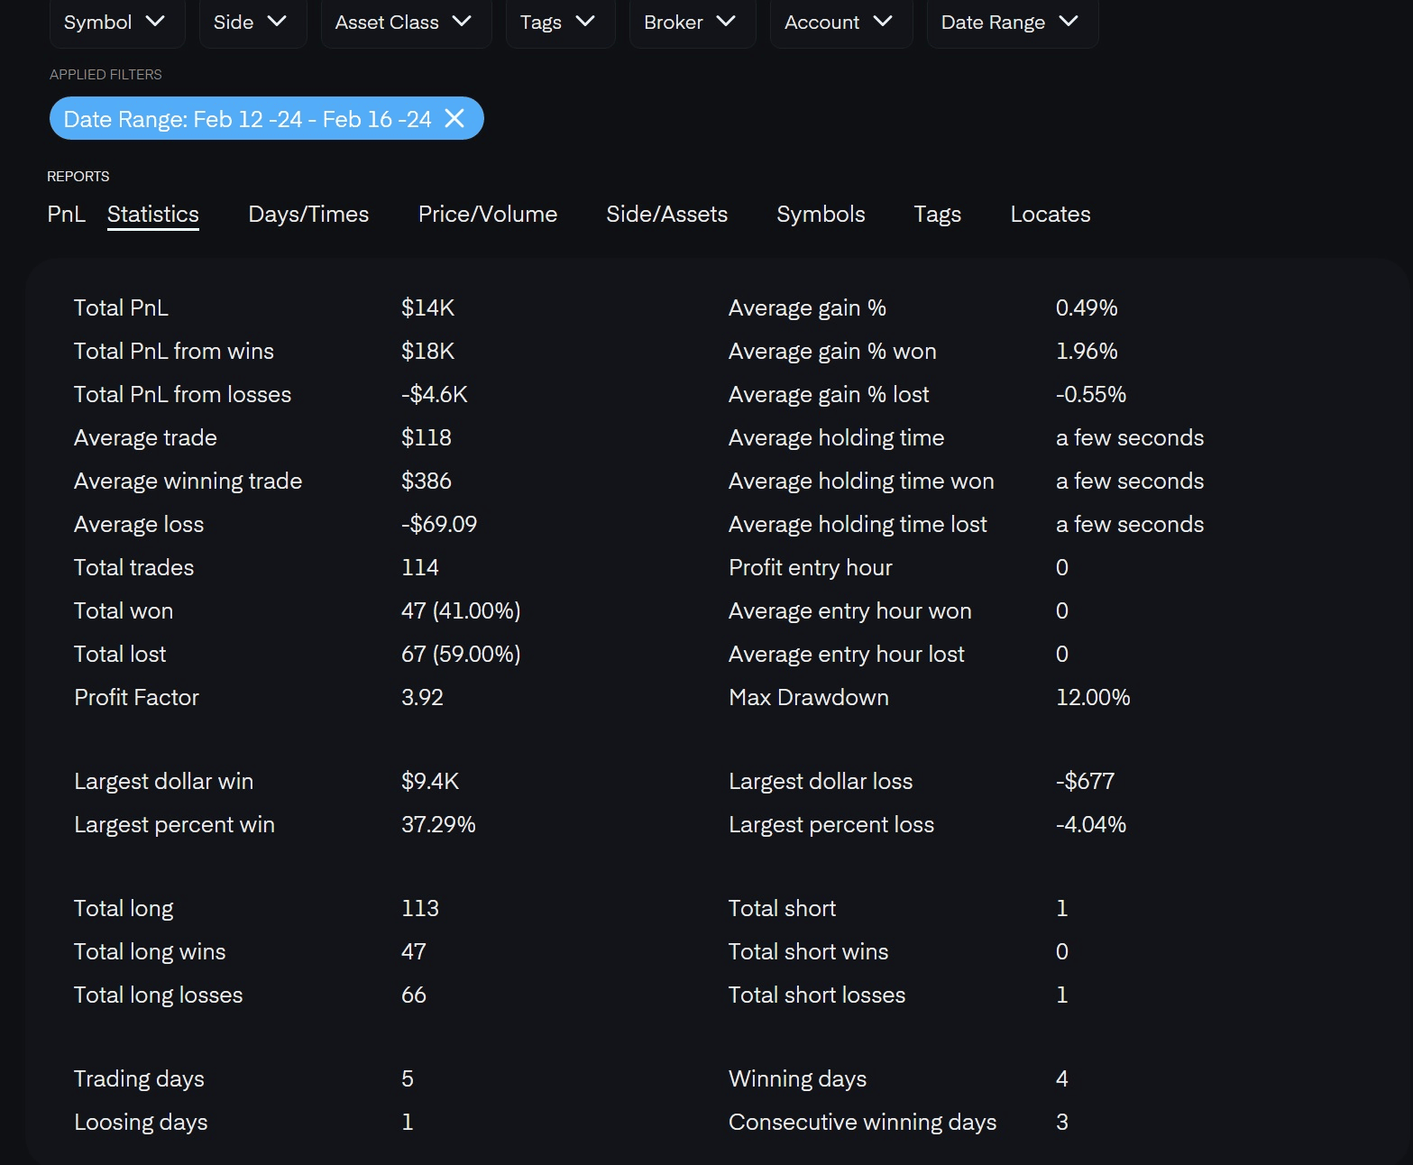The width and height of the screenshot is (1413, 1165).
Task: Click the Profit Factor value 3.92
Action: [x=422, y=697]
